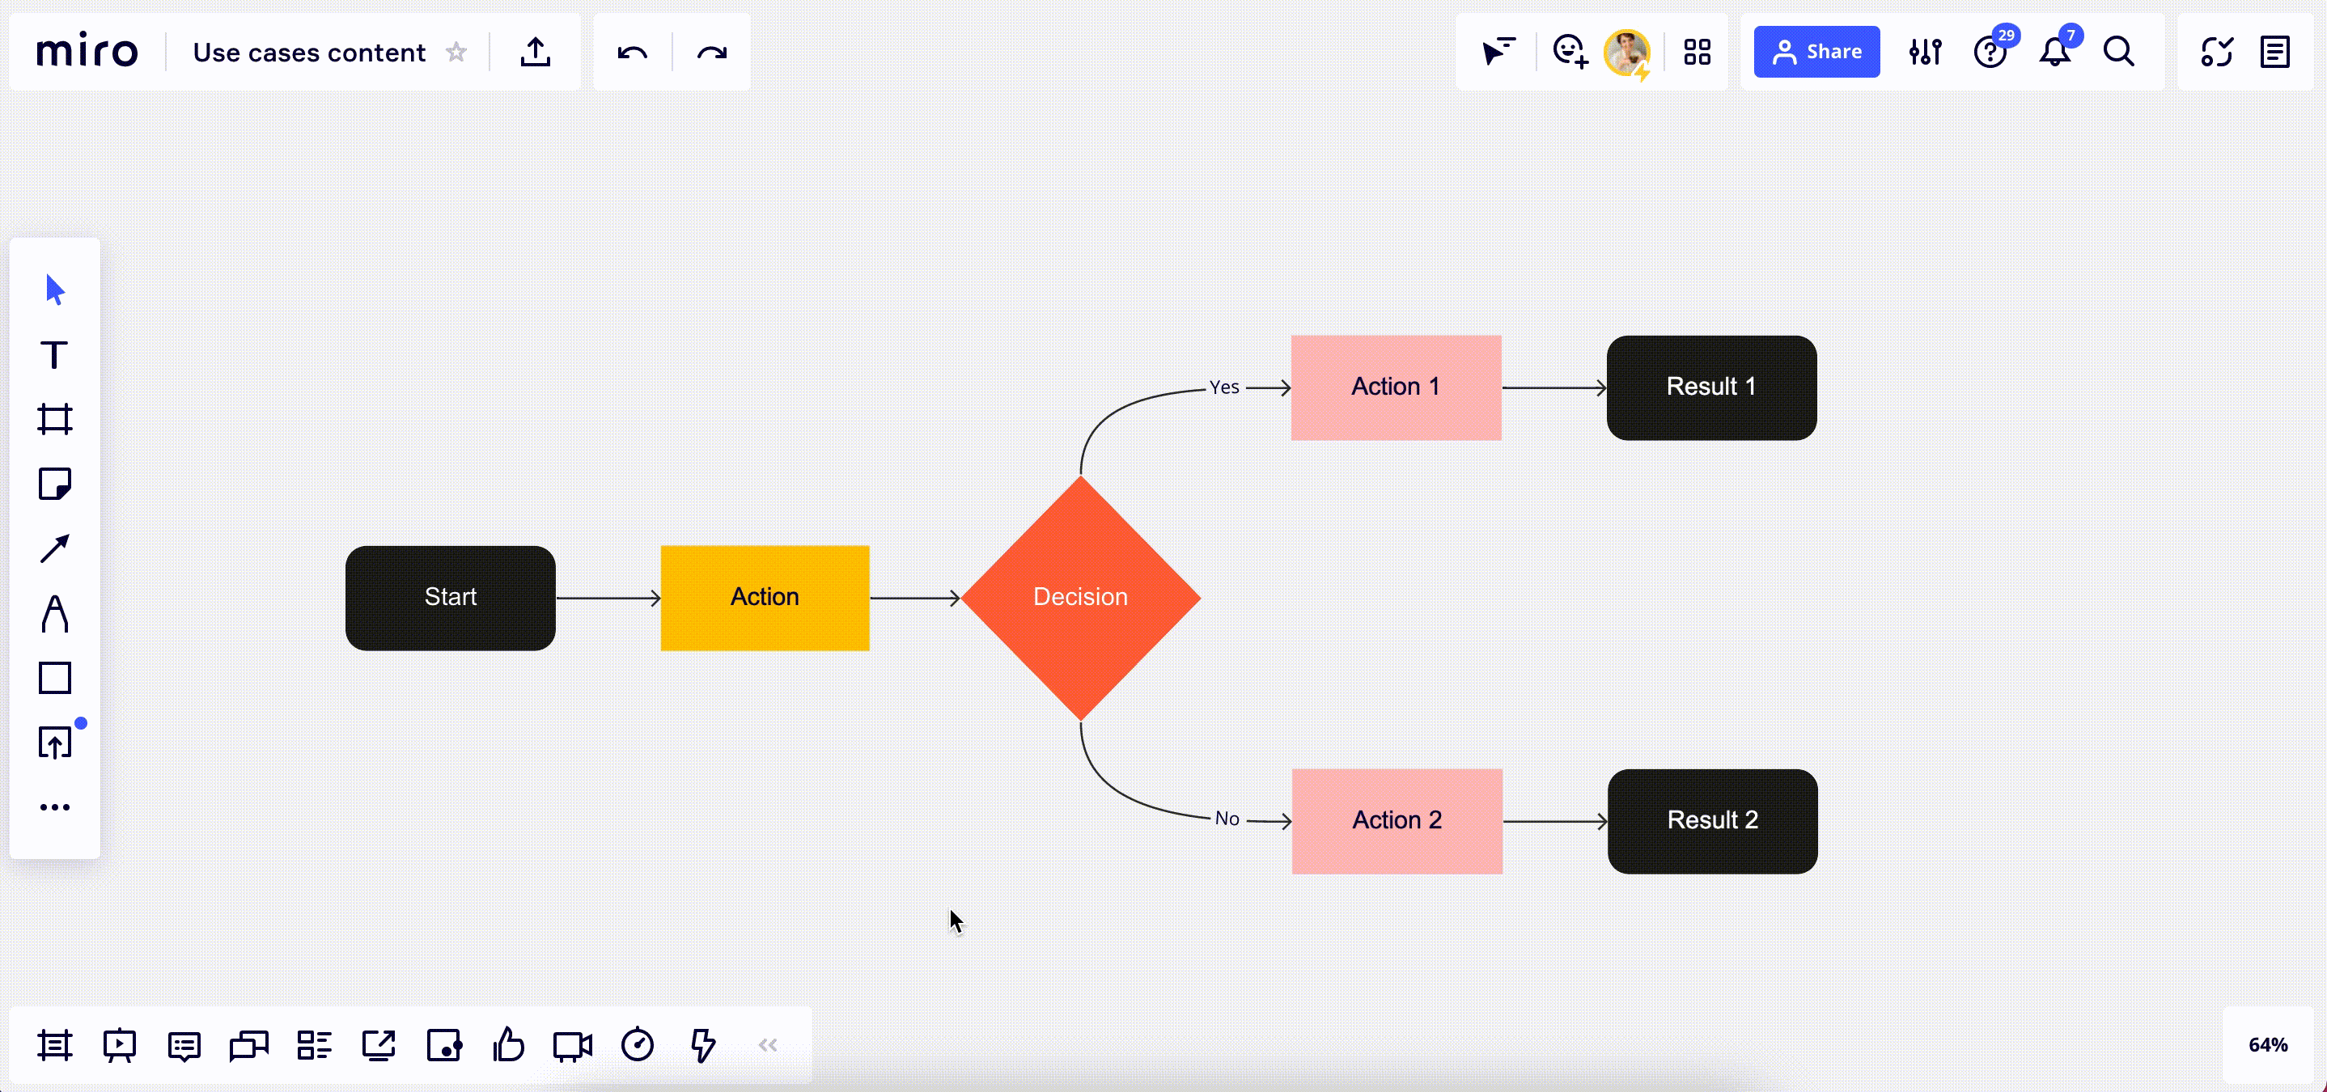Star the Use cases content board
The image size is (2327, 1092).
[x=456, y=53]
